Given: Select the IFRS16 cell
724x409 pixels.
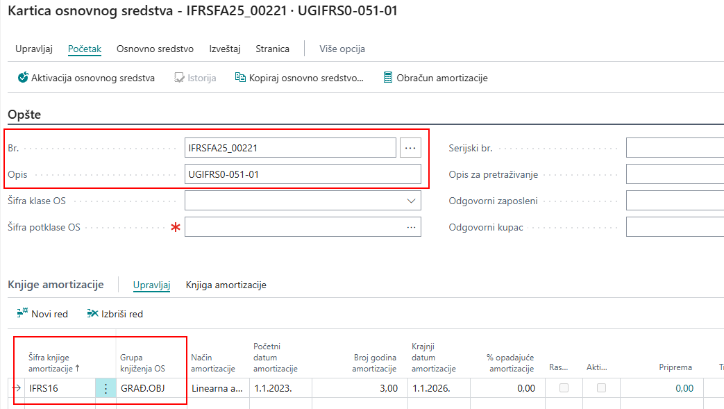Looking at the screenshot, I should [x=60, y=388].
